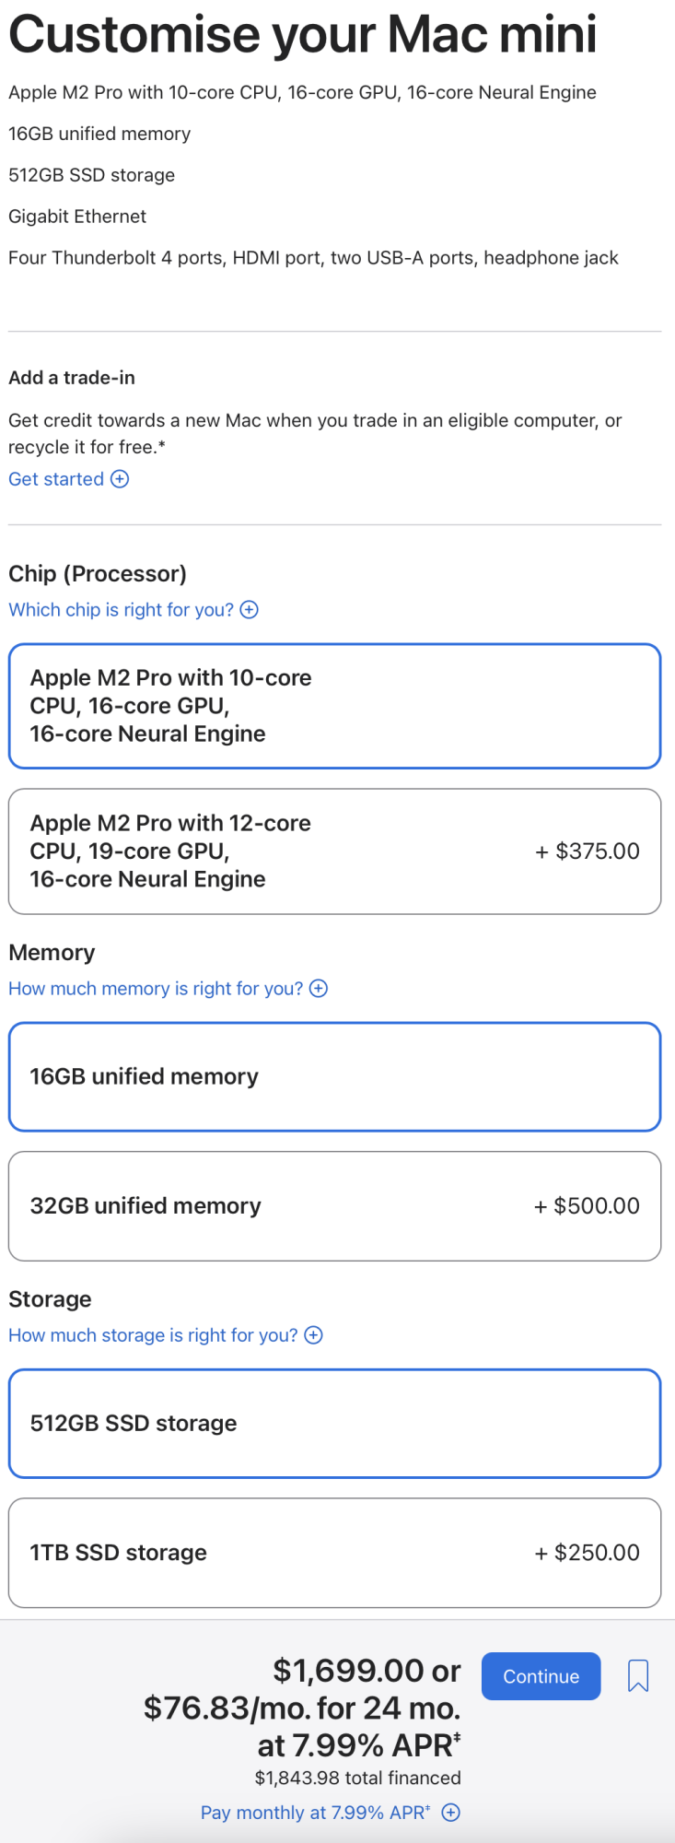The image size is (675, 1843).
Task: Click plus icon beside Get started
Action: tap(120, 479)
